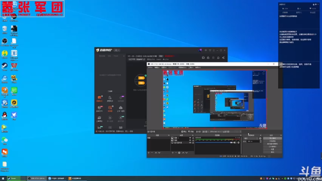322x181 pixels.
Task: Adjust transition duration stepper arrows in OBS
Action: [x=260, y=142]
